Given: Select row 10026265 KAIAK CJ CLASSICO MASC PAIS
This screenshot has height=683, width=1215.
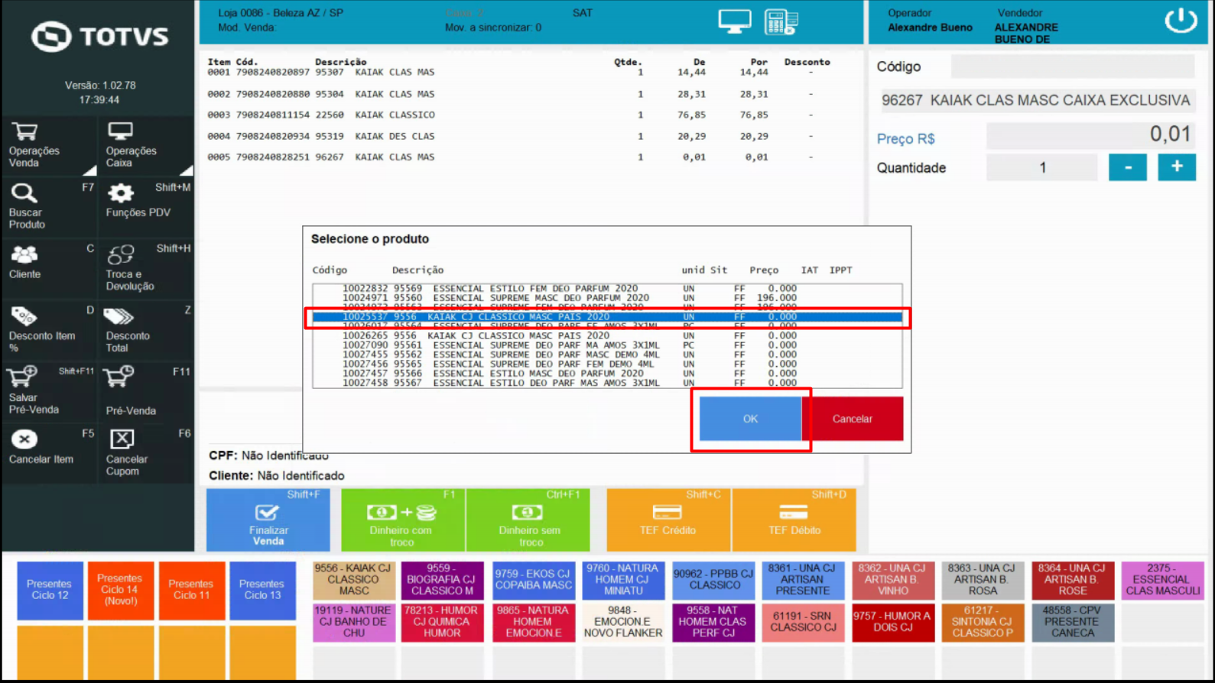Looking at the screenshot, I should (607, 335).
